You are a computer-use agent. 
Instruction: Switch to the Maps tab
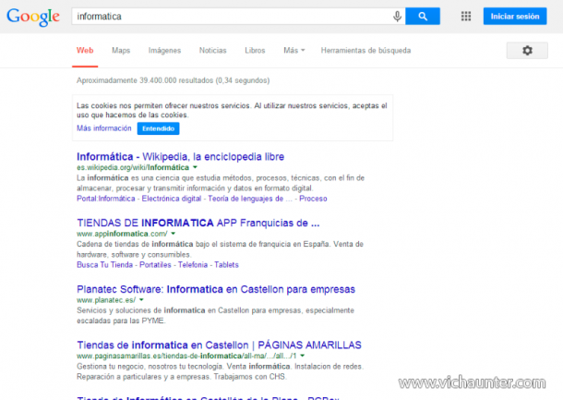click(121, 50)
